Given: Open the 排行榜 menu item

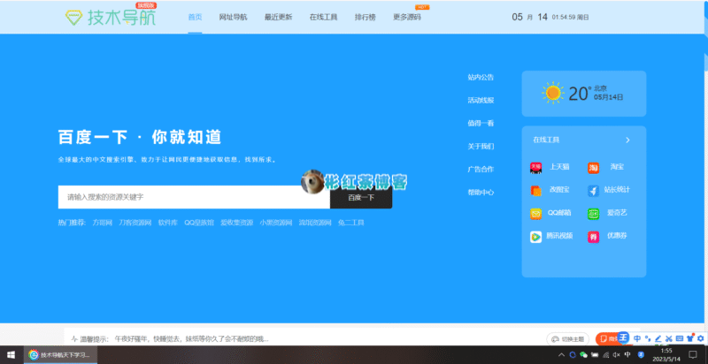Looking at the screenshot, I should 365,17.
